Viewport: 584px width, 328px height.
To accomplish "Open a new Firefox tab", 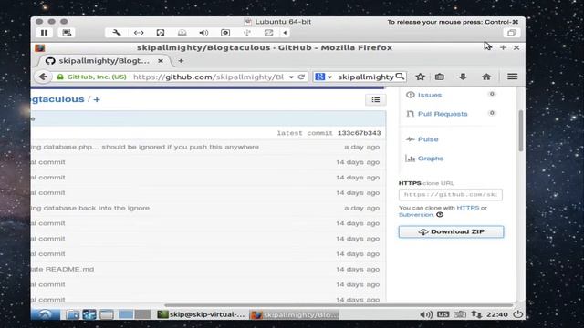I will (181, 61).
